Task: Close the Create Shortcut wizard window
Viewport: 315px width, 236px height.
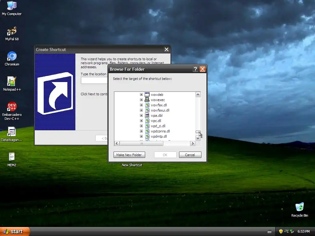Action: pos(166,49)
